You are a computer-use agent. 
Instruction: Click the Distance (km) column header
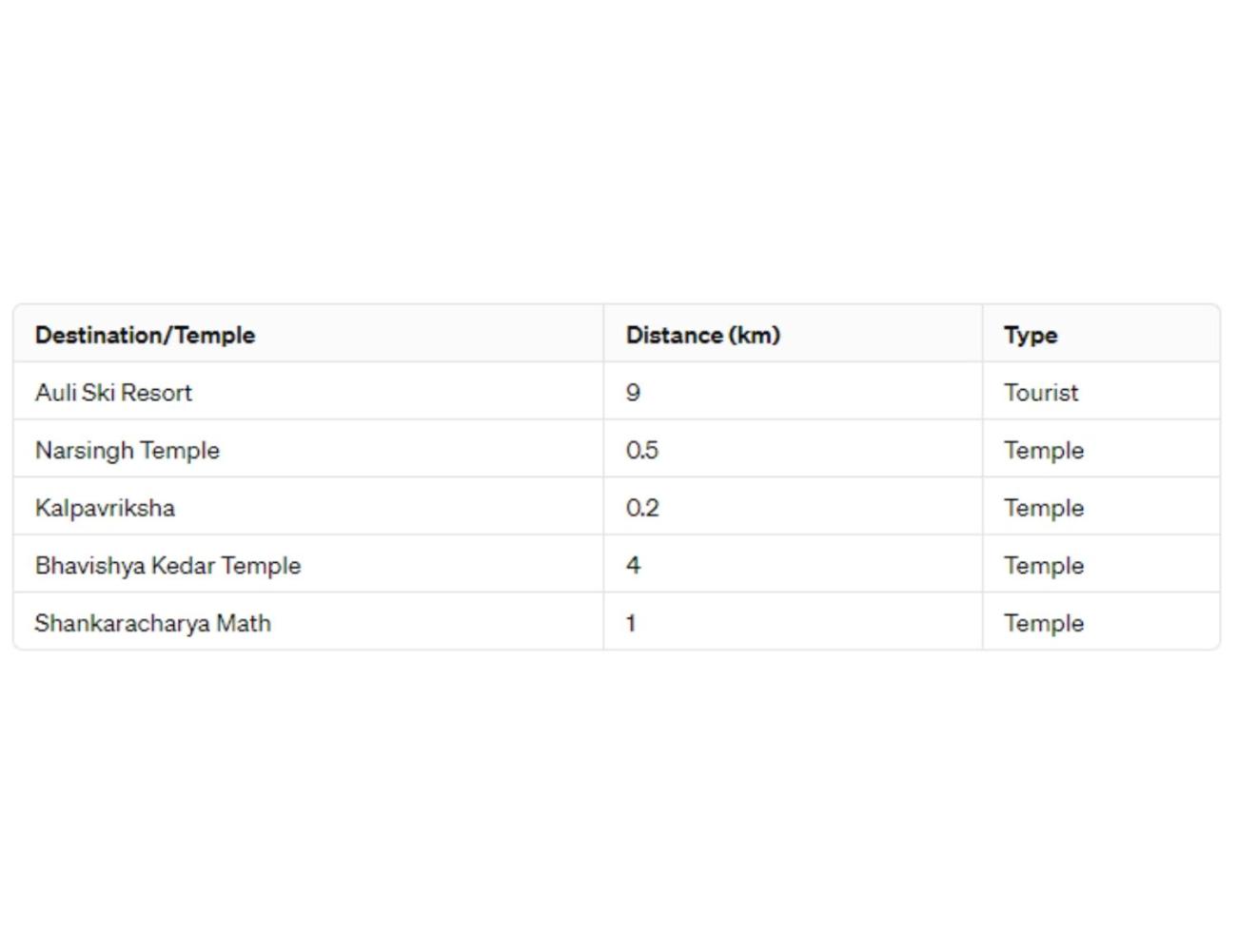702,335
